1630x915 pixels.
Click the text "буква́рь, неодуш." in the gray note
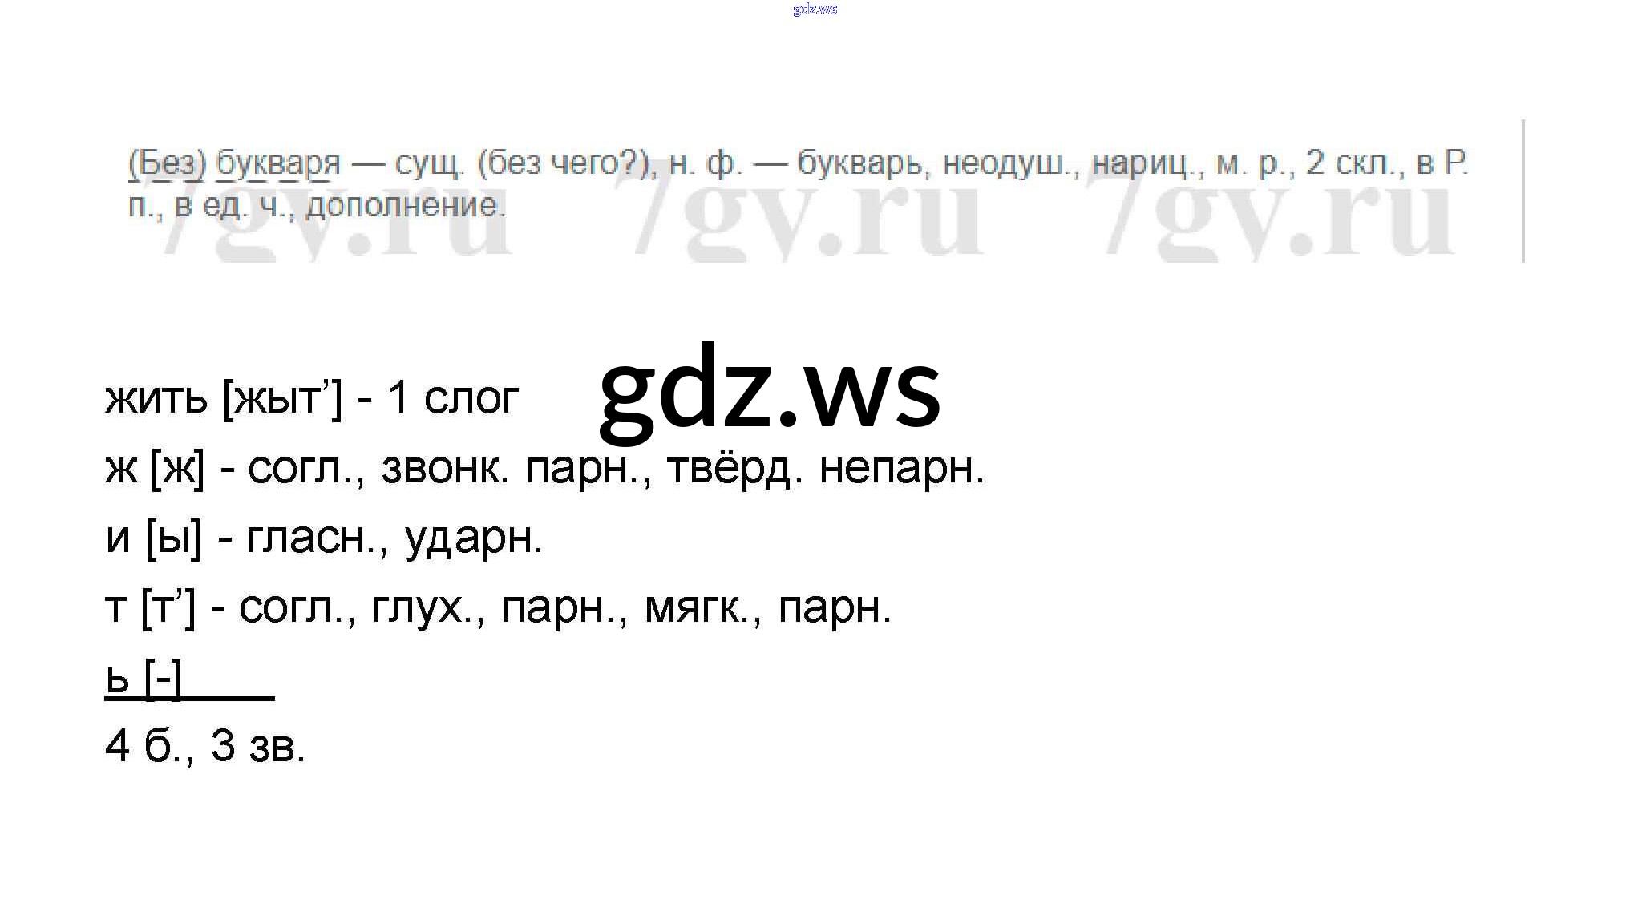(x=938, y=163)
